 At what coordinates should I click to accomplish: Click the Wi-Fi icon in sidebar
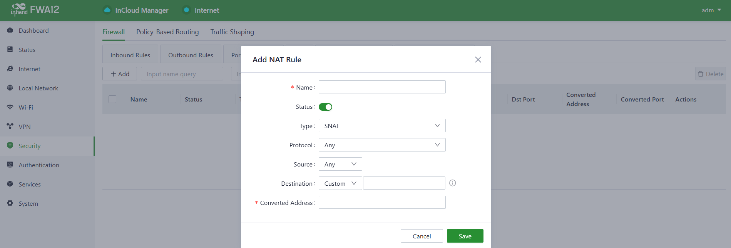(10, 107)
